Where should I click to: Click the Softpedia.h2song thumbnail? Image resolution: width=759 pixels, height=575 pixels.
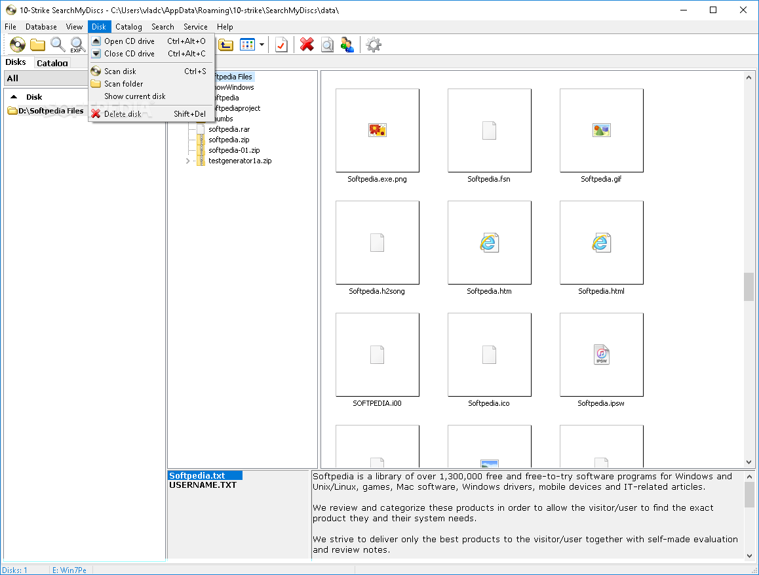377,243
